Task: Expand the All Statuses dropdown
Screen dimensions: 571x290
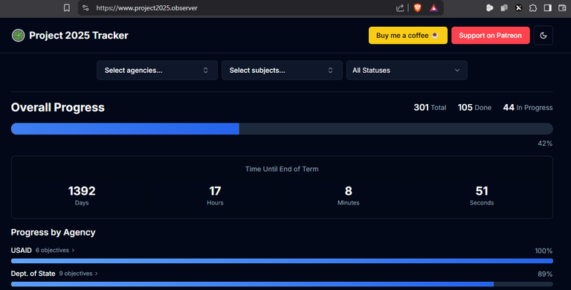Action: click(407, 71)
